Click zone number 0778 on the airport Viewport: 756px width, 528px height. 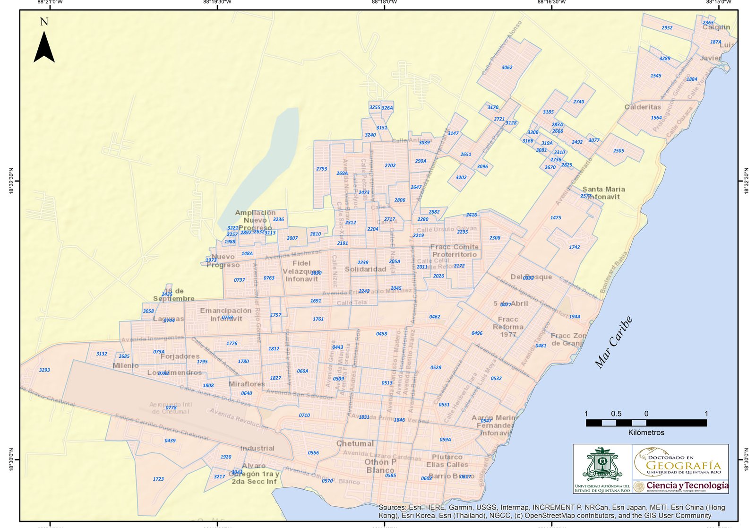point(171,407)
